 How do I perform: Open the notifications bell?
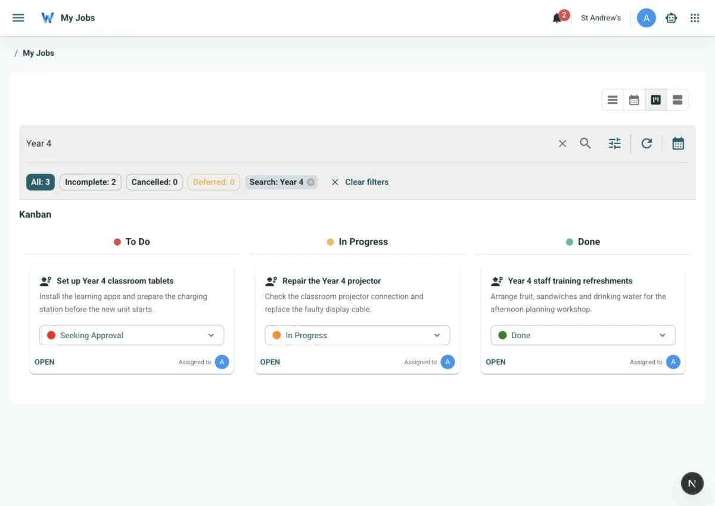click(557, 18)
